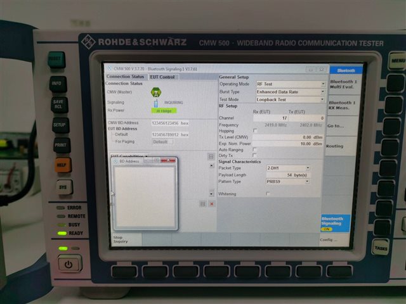The width and height of the screenshot is (406, 304).
Task: Click the capabilities list scroll down arrow
Action: point(211,194)
